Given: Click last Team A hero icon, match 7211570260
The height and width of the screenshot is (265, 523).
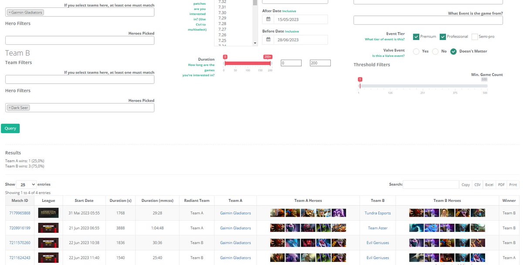Looking at the screenshot, I should click(x=339, y=243).
